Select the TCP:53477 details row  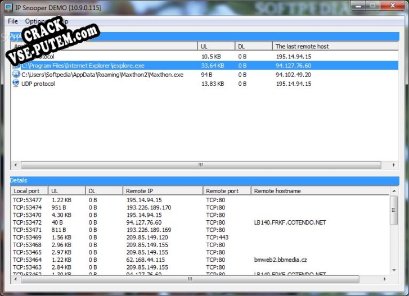tap(200, 200)
